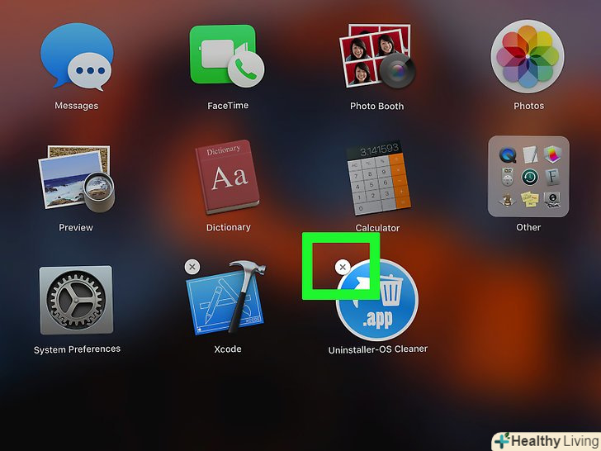Open System Preferences
Image resolution: width=601 pixels, height=451 pixels.
coord(76,300)
